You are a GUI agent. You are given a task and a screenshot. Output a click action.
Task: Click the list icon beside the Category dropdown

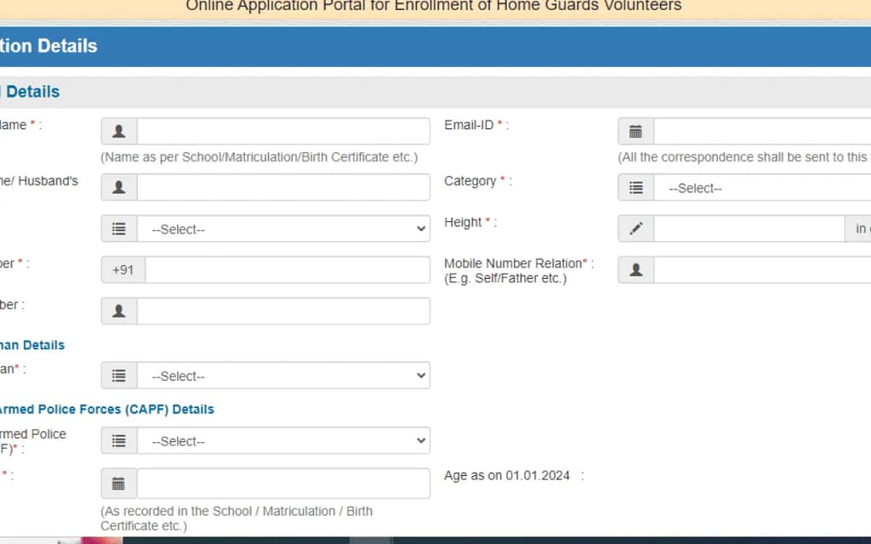click(635, 188)
